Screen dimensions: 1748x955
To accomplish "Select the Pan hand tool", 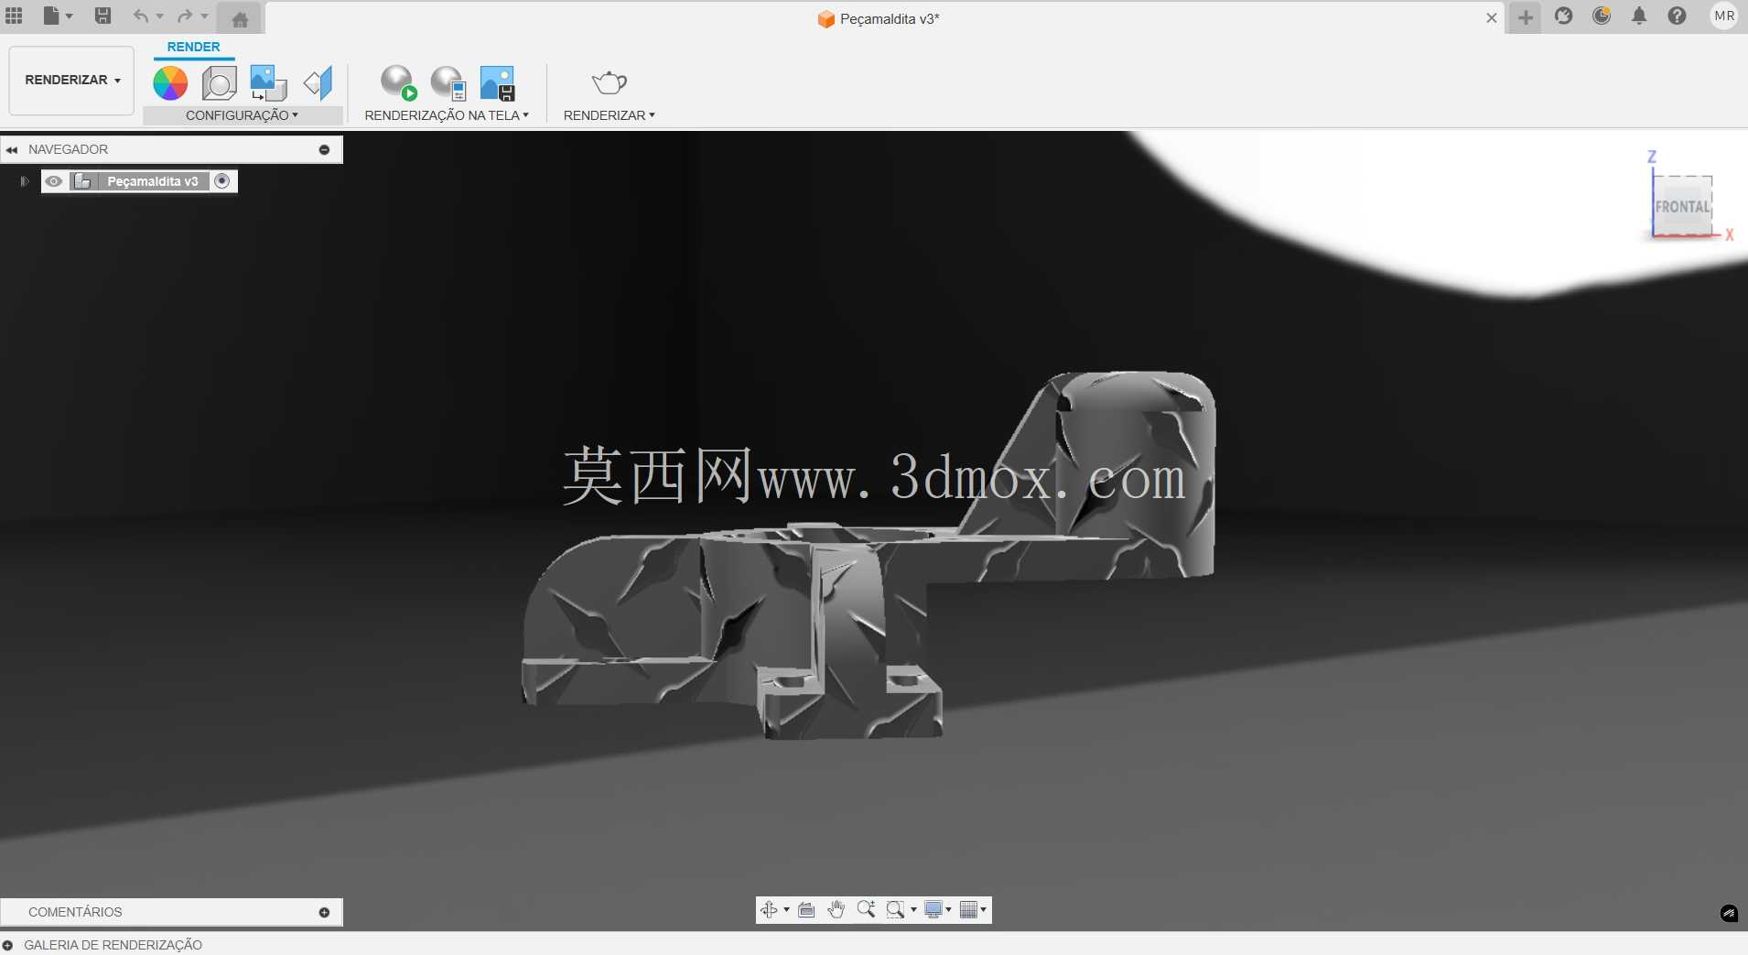I will pos(836,909).
